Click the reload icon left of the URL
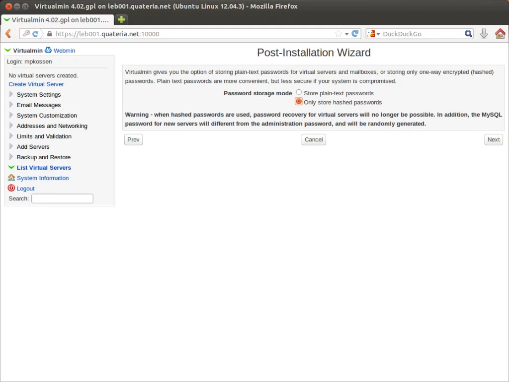 [35, 33]
